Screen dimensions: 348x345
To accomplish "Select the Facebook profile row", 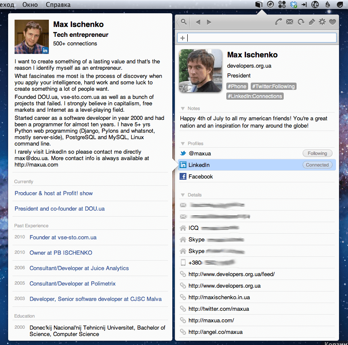I will [x=257, y=176].
